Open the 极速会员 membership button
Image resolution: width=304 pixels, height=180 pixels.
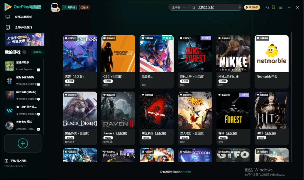pyautogui.click(x=252, y=7)
